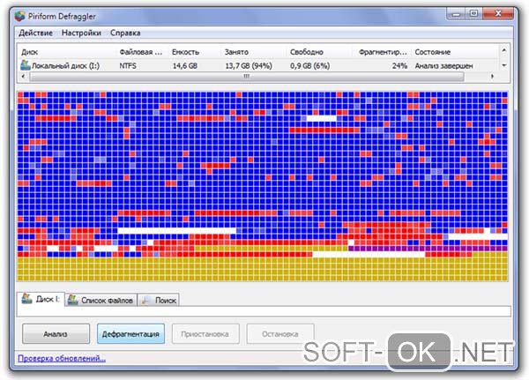The image size is (529, 380).
Task: Open the Настройки menu
Action: pyautogui.click(x=81, y=34)
